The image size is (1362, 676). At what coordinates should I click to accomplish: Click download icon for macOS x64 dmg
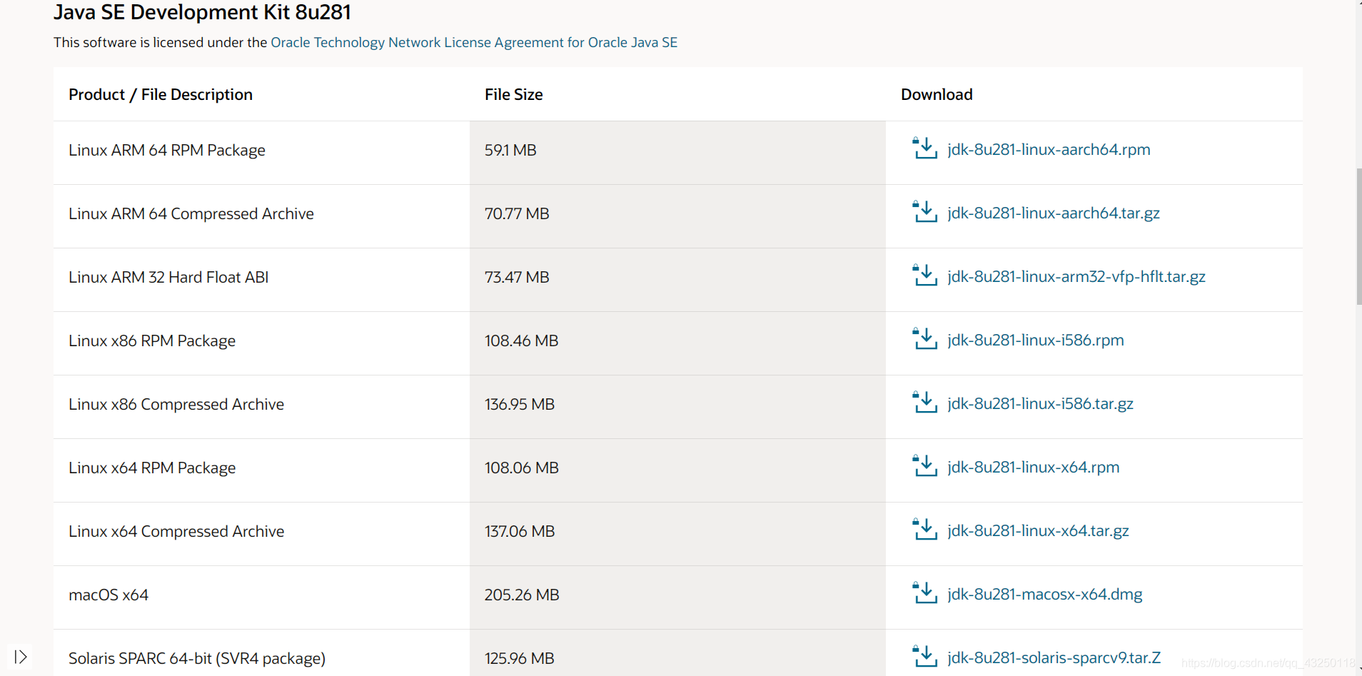924,593
